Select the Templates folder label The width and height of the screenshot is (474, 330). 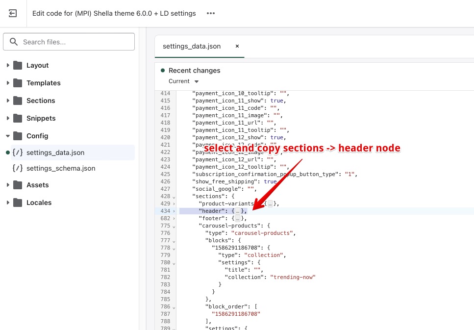(x=44, y=83)
